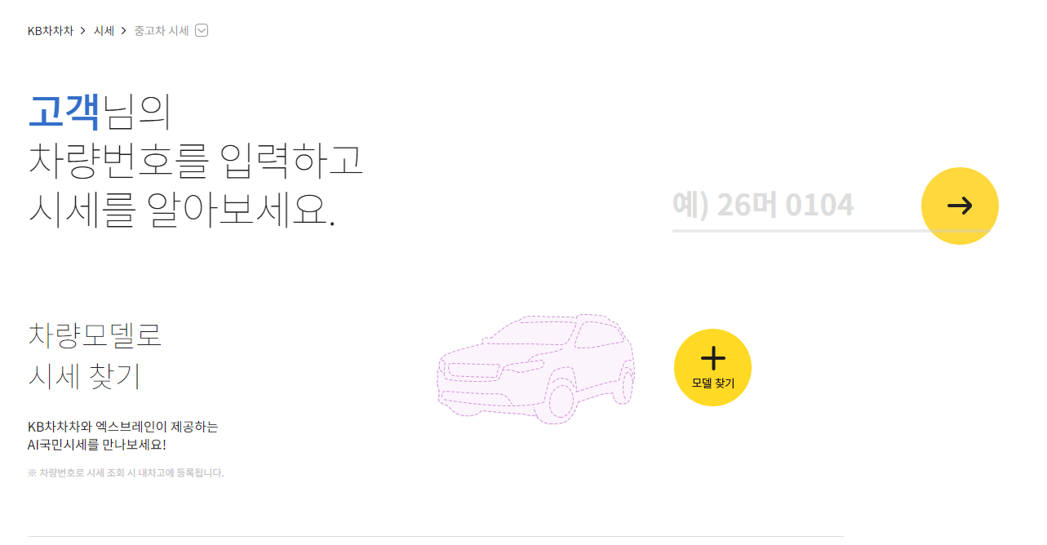Screen dimensions: 1047x545
Task: Click the 시세를 알아보세요 heading line
Action: click(182, 210)
